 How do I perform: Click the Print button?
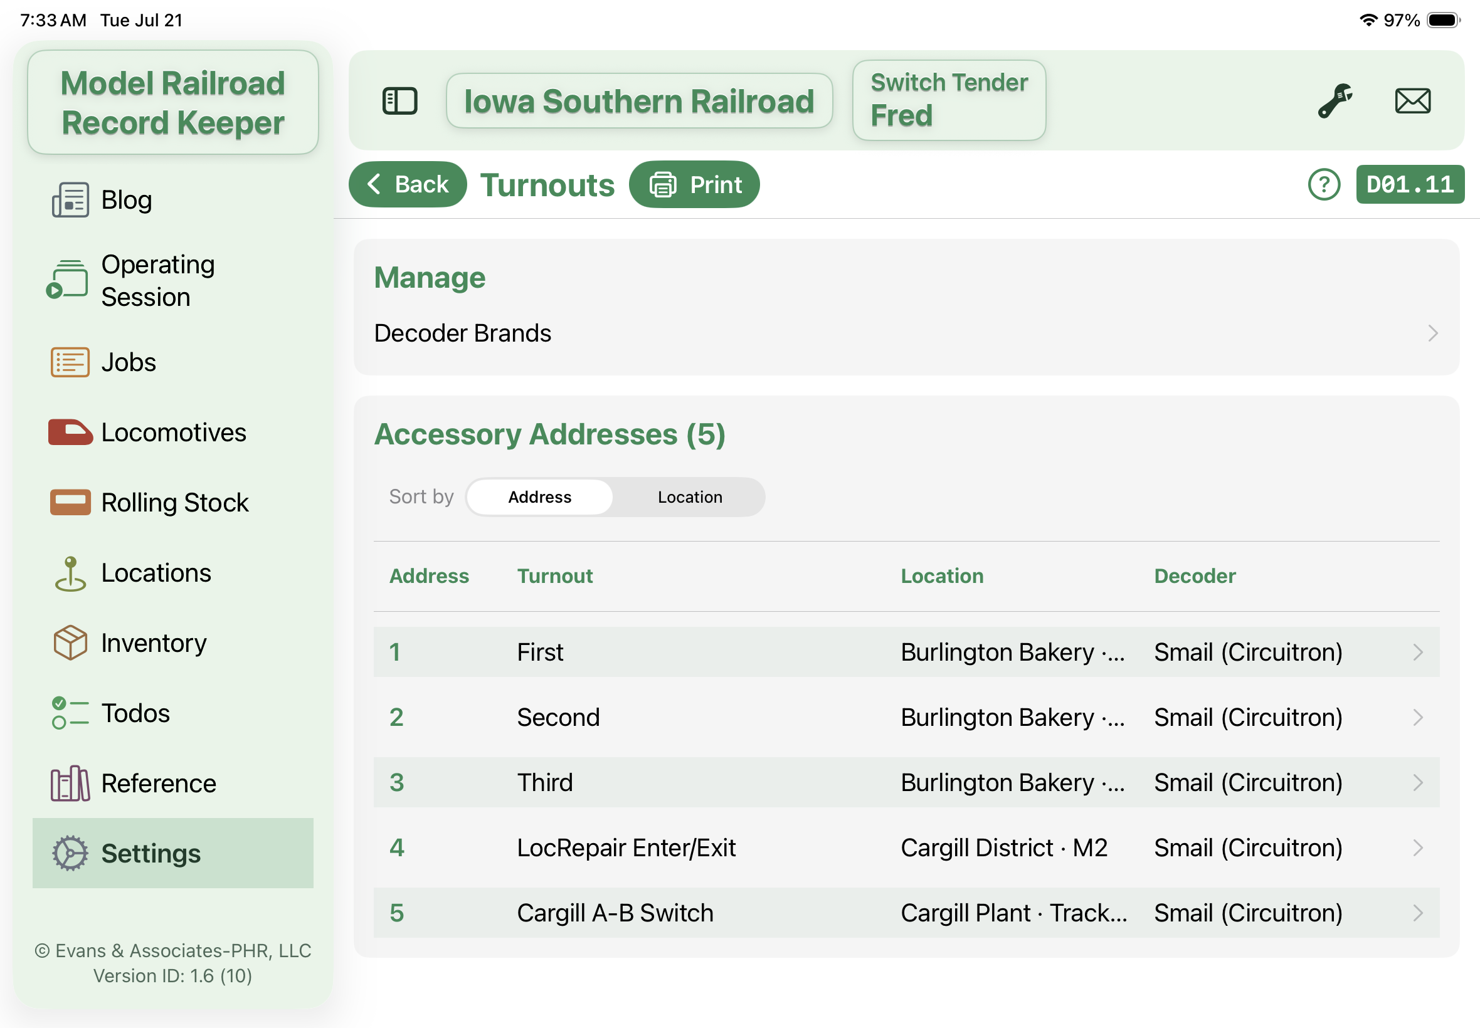click(694, 184)
